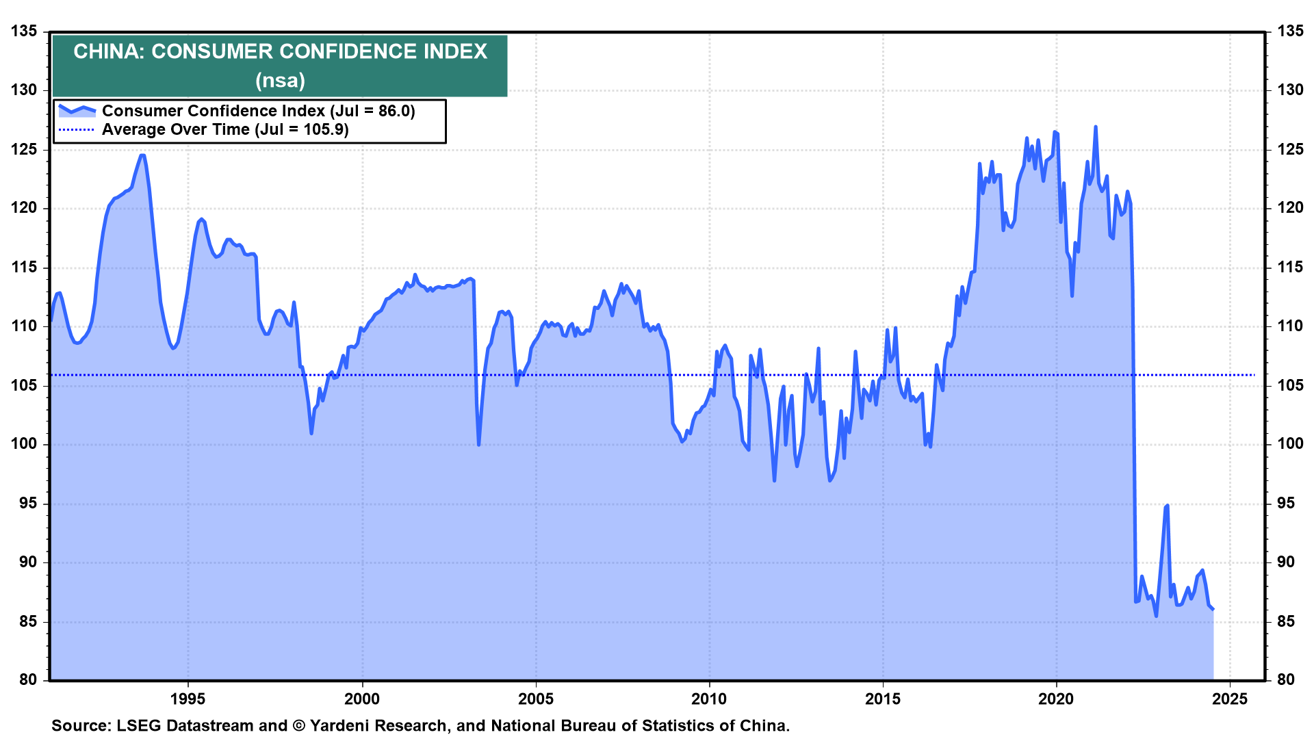Select the 'Consumer Confidence Index (Jul = 86.0)' legend label
Viewport: 1314px width, 739px height.
[258, 111]
